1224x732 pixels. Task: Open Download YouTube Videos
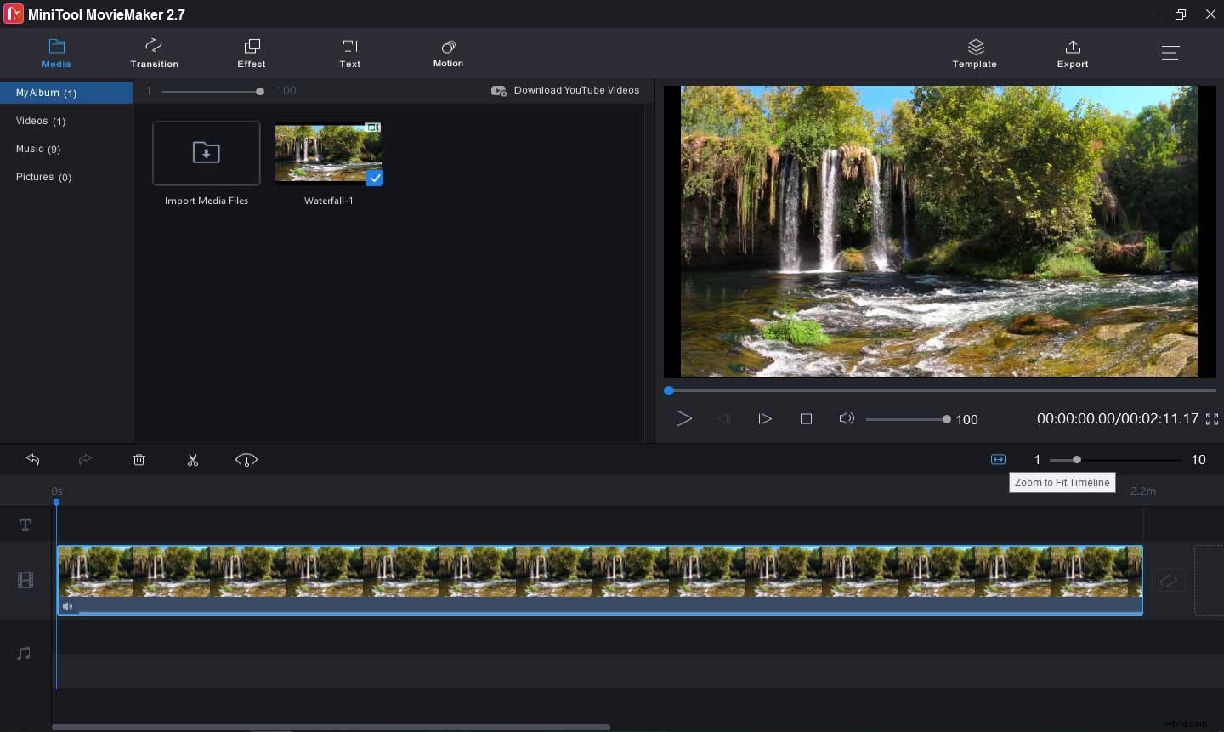[x=564, y=90]
